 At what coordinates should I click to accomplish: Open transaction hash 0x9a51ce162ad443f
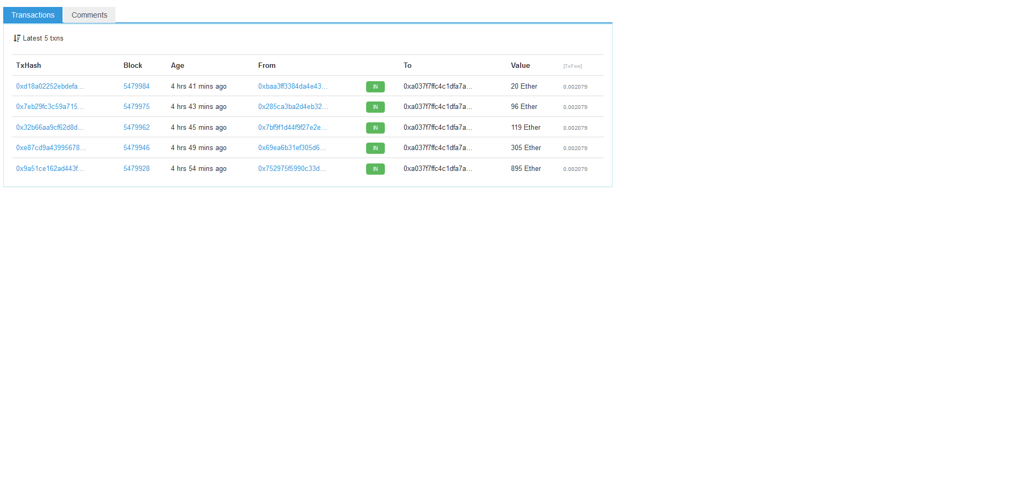coord(50,169)
